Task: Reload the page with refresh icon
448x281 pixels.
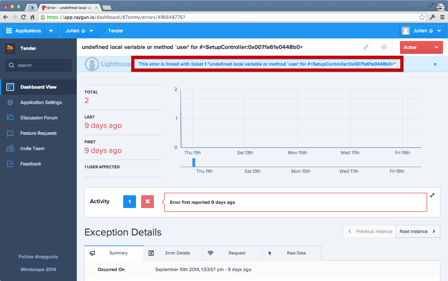Action: pyautogui.click(x=23, y=17)
